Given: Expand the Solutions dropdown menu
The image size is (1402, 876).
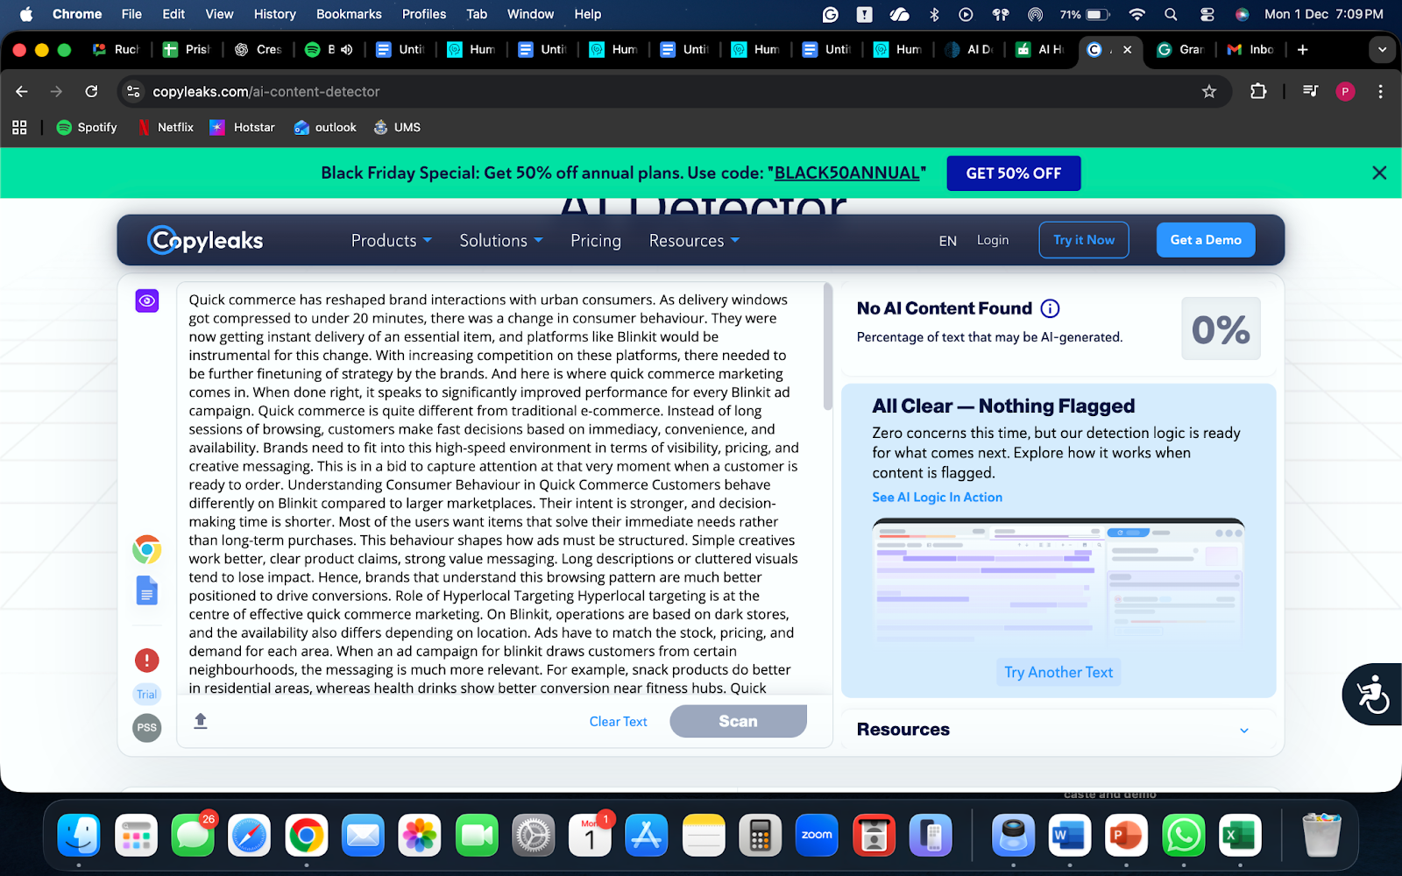Looking at the screenshot, I should 500,241.
